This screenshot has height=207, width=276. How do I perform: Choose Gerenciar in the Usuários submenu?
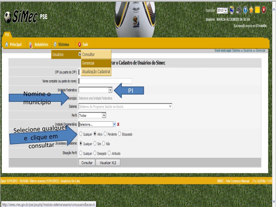tap(96, 63)
